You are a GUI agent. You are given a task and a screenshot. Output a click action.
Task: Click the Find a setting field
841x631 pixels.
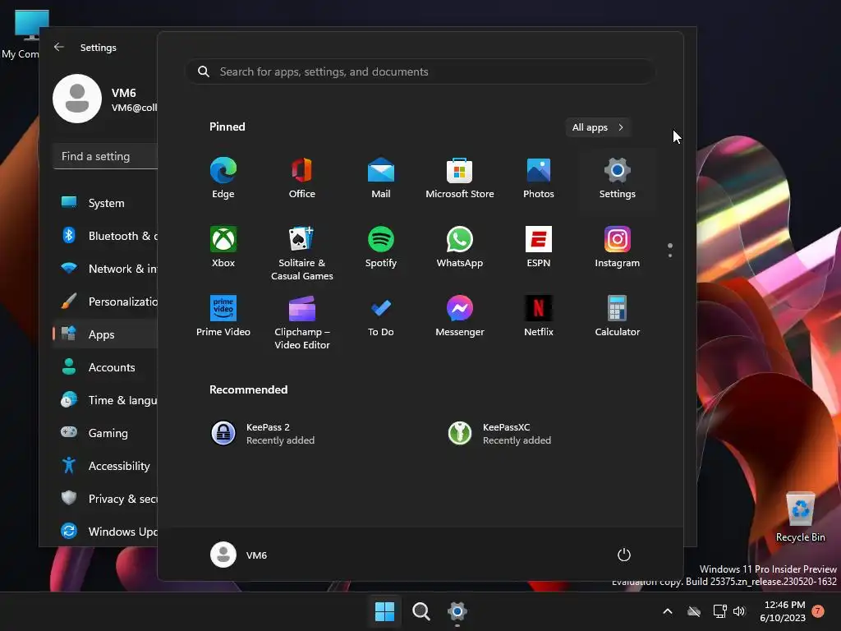pos(106,156)
